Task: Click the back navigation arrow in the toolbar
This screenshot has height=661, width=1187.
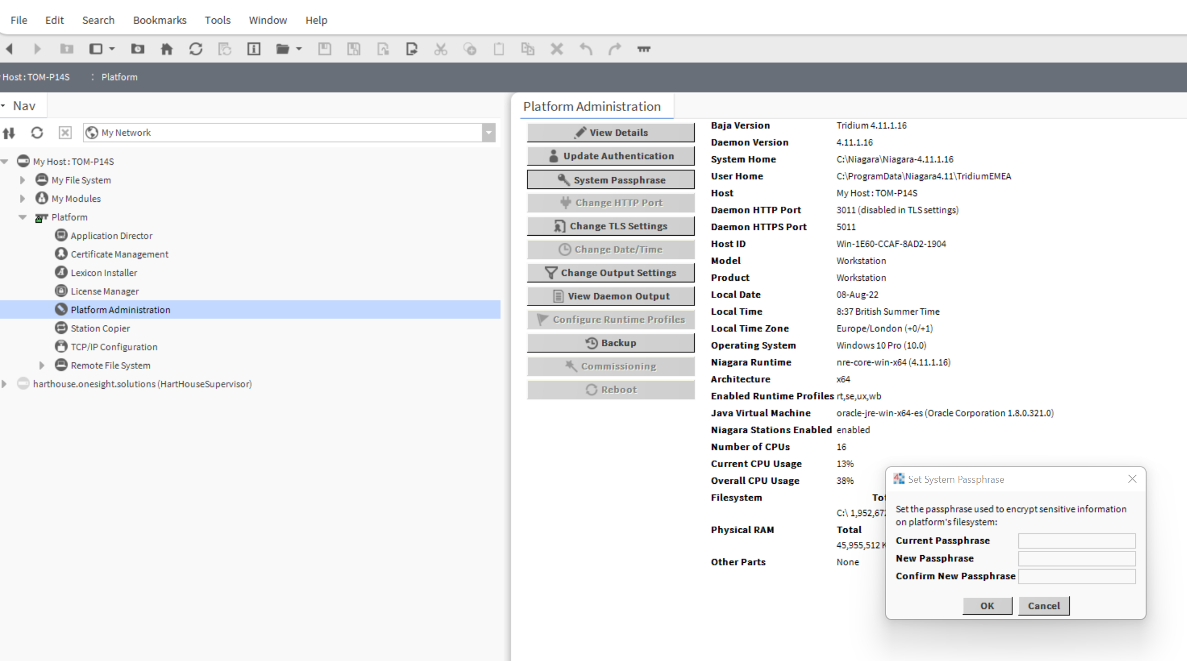Action: coord(10,49)
